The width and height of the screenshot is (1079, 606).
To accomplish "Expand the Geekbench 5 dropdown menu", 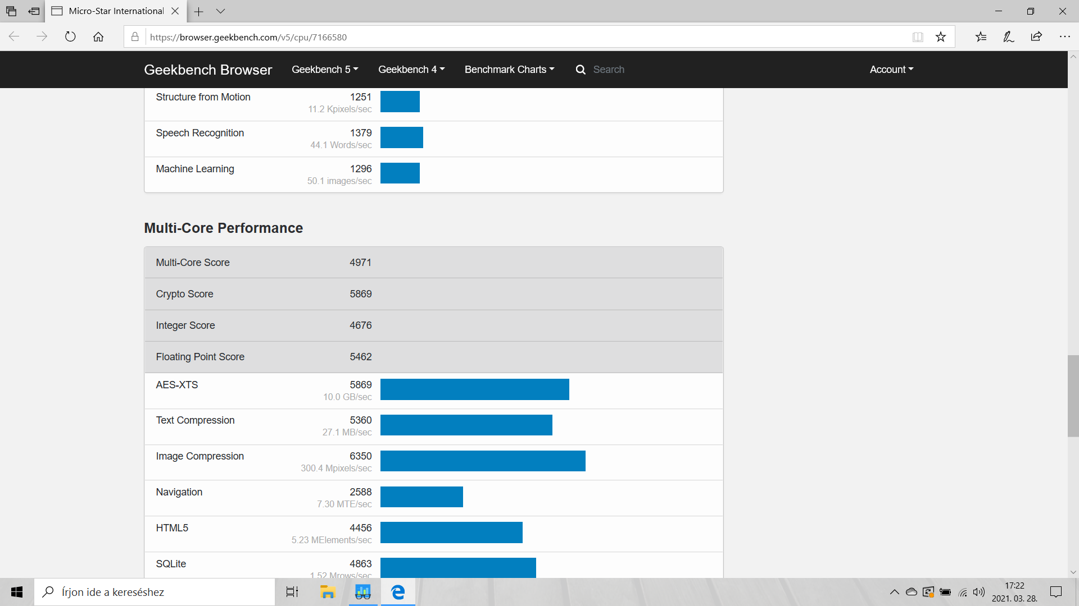I will (x=325, y=70).
